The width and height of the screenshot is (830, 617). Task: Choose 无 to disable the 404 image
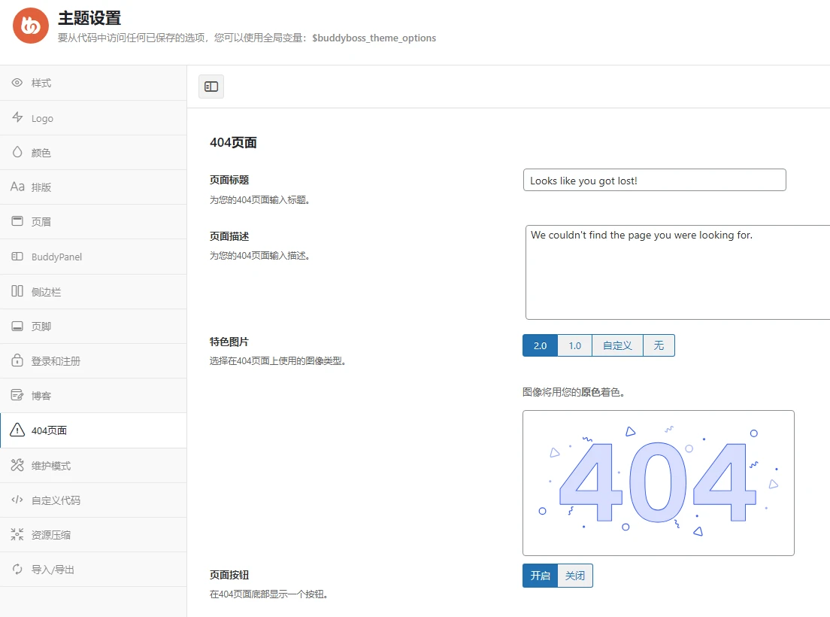click(x=659, y=345)
